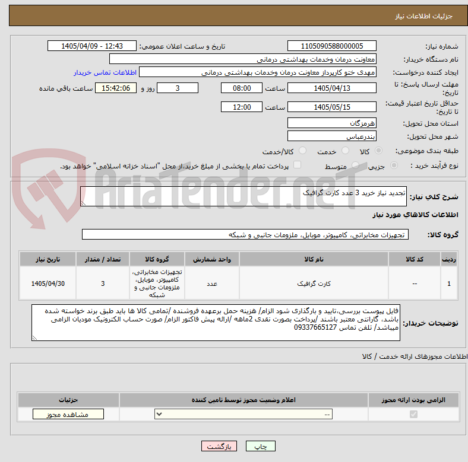Toggle the mandatory license checkbox

click(413, 415)
